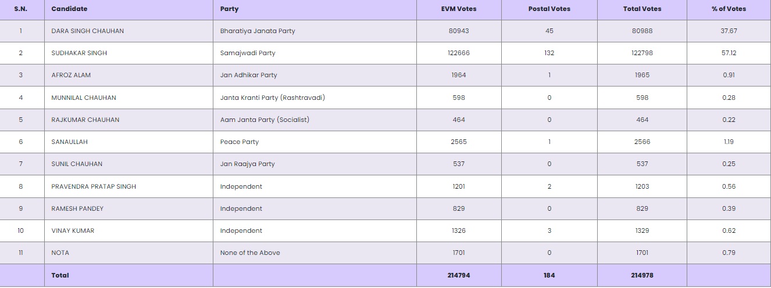This screenshot has width=771, height=288.
Task: Click the Candidate column header
Action: 69,9
